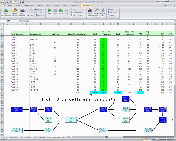Image resolution: width=176 pixels, height=141 pixels.
Task: Open Define Assumption in Crystal Ball ribbon
Action: (6, 12)
